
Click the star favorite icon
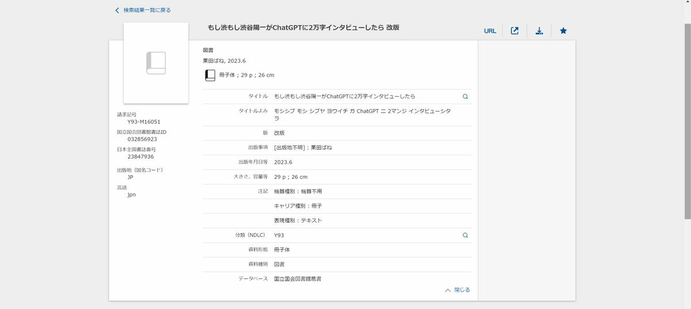[x=563, y=31]
